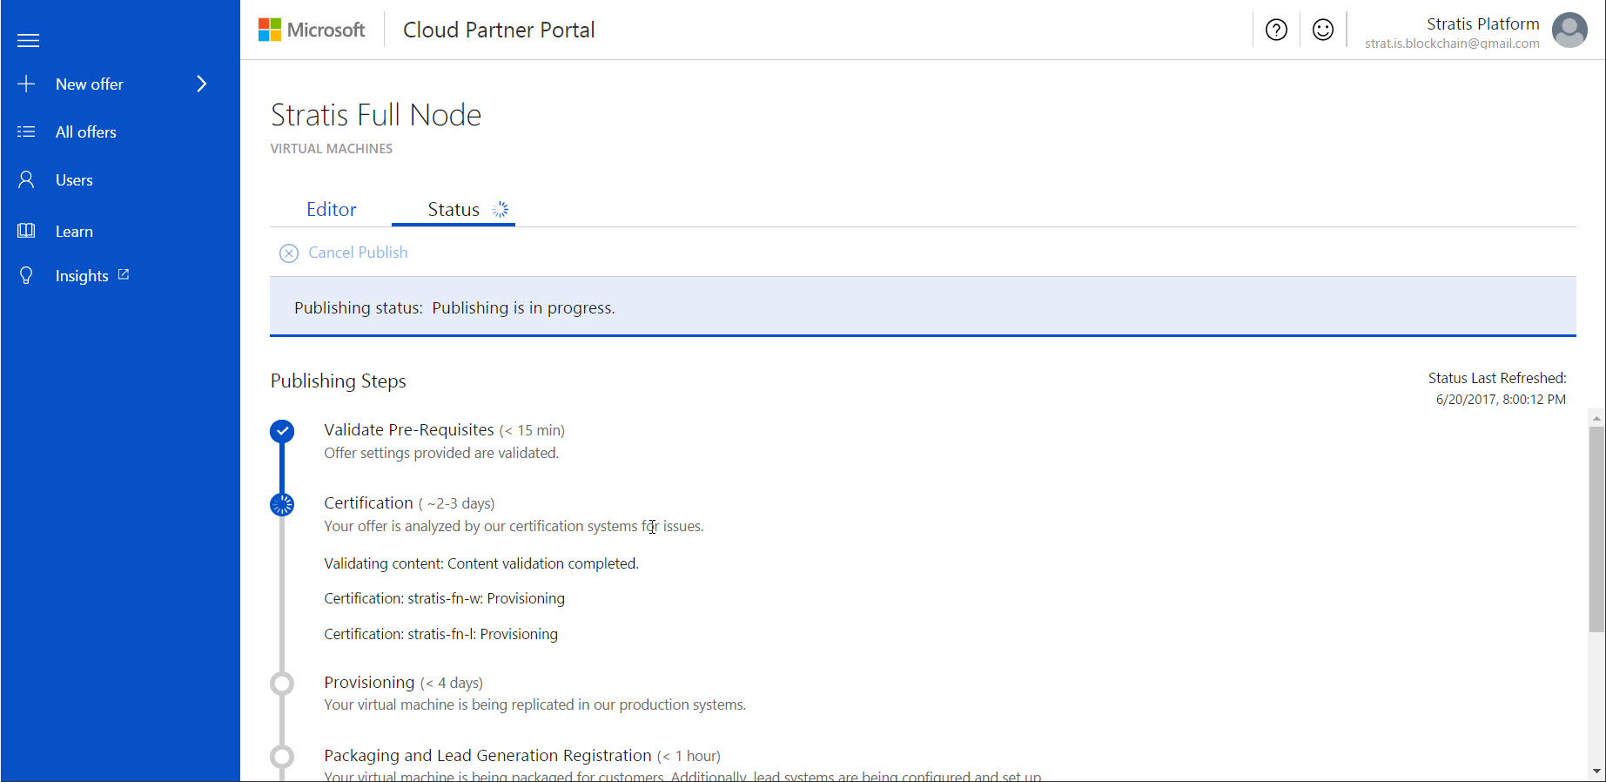
Task: Click the Users person icon
Action: tap(26, 179)
